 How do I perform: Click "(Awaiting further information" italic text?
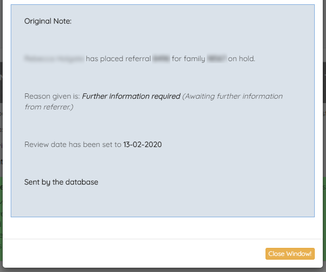click(232, 97)
